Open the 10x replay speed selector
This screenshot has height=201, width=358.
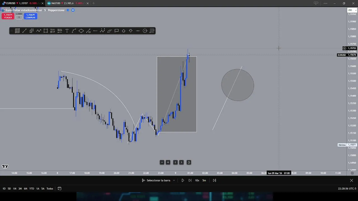pos(197,180)
